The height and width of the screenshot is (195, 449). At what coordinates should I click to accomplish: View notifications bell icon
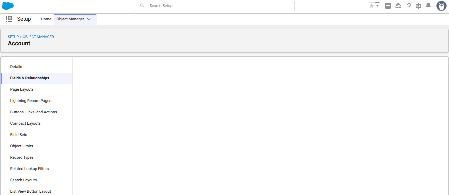[x=428, y=6]
